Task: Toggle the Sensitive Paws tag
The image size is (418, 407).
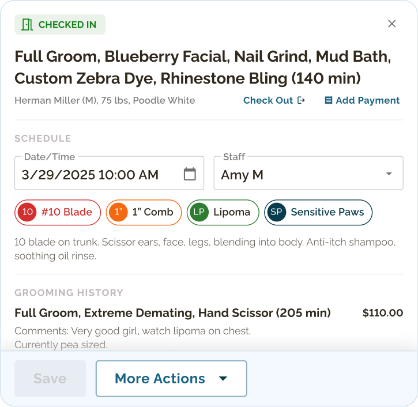Action: [x=318, y=212]
